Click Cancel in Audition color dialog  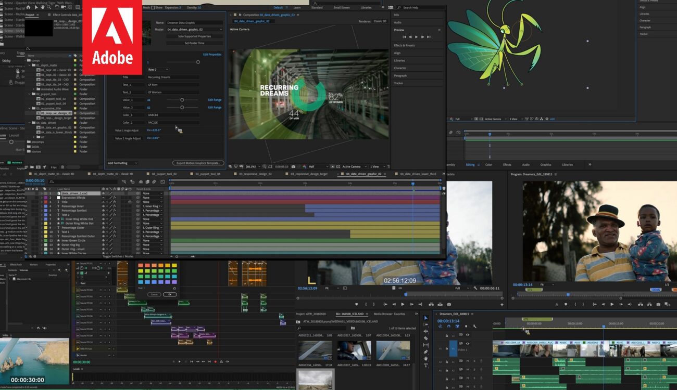(154, 294)
